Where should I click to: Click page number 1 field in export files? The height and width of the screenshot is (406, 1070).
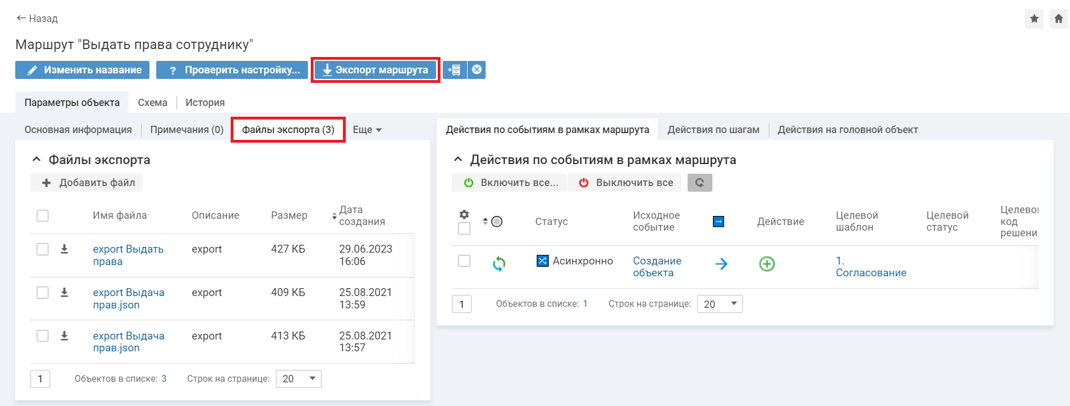pos(40,379)
